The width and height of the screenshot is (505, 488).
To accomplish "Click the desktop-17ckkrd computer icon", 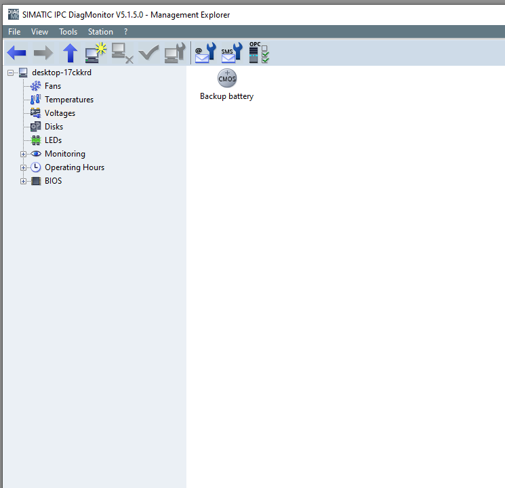I will [23, 73].
